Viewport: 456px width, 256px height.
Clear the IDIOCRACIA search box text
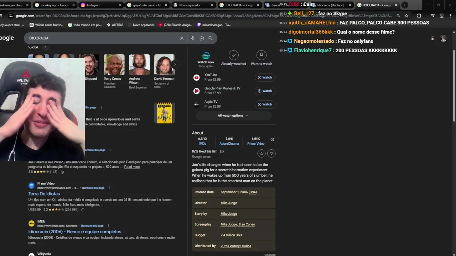coord(182,38)
